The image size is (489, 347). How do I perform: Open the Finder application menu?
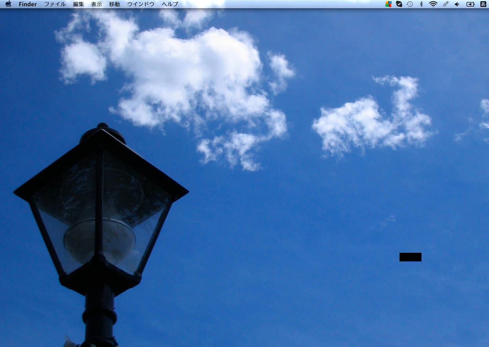[x=27, y=4]
